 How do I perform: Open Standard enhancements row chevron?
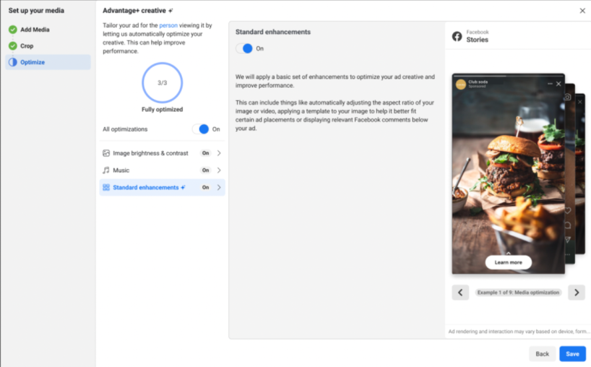click(x=219, y=187)
